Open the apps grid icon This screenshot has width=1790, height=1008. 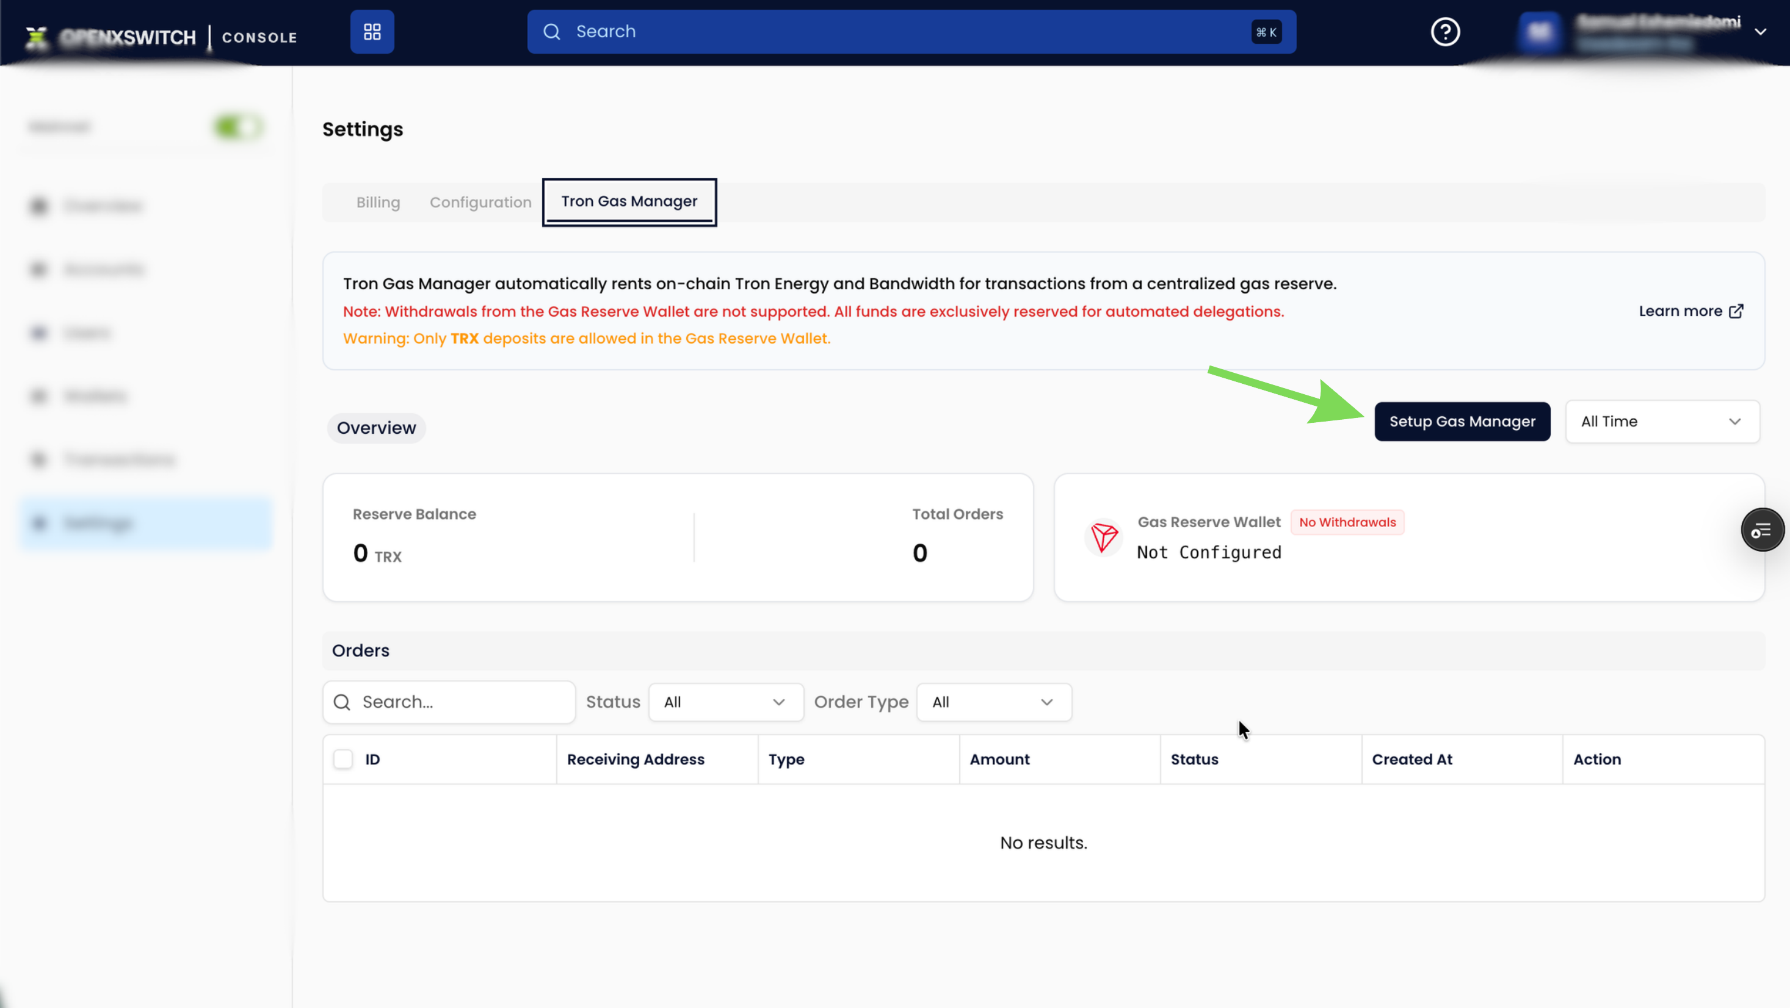pos(372,32)
